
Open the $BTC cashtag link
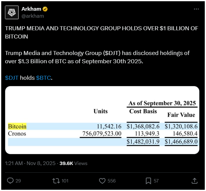coord(43,78)
